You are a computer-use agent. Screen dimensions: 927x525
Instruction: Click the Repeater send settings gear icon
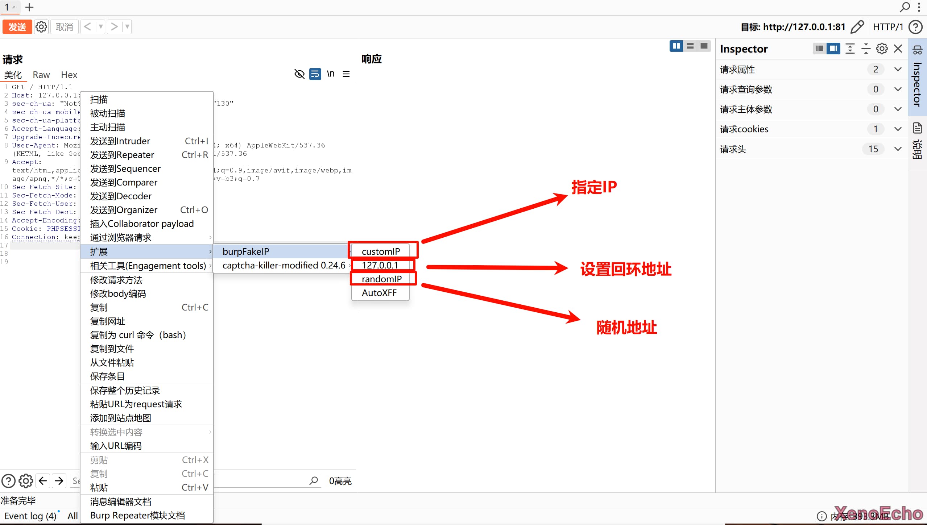(41, 27)
